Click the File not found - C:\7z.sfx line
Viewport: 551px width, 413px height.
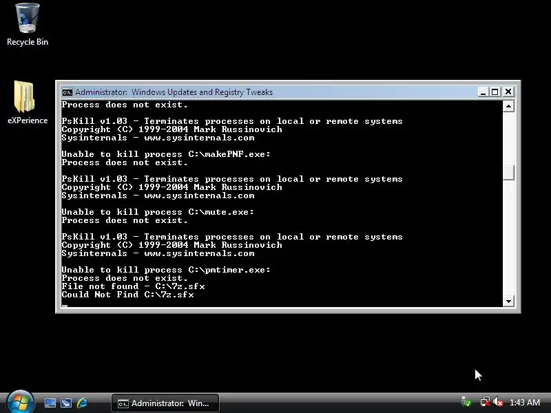(133, 286)
